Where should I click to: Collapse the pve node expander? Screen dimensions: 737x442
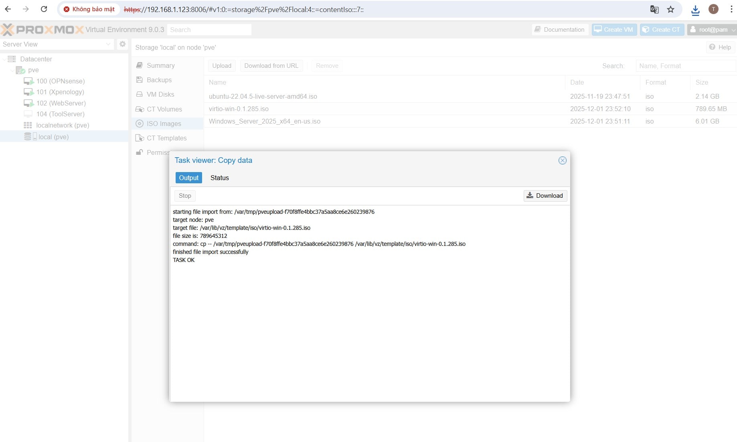[12, 70]
